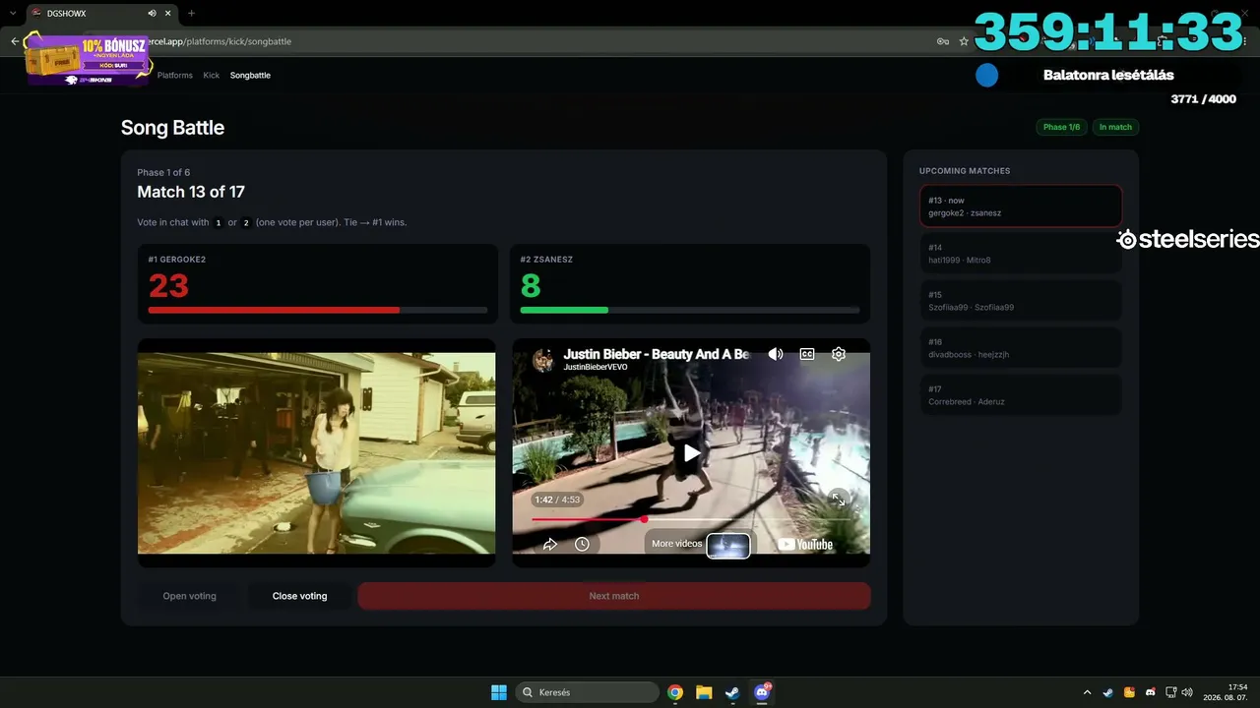The image size is (1260, 708).
Task: Open the video on YouTube via logo
Action: [x=805, y=544]
